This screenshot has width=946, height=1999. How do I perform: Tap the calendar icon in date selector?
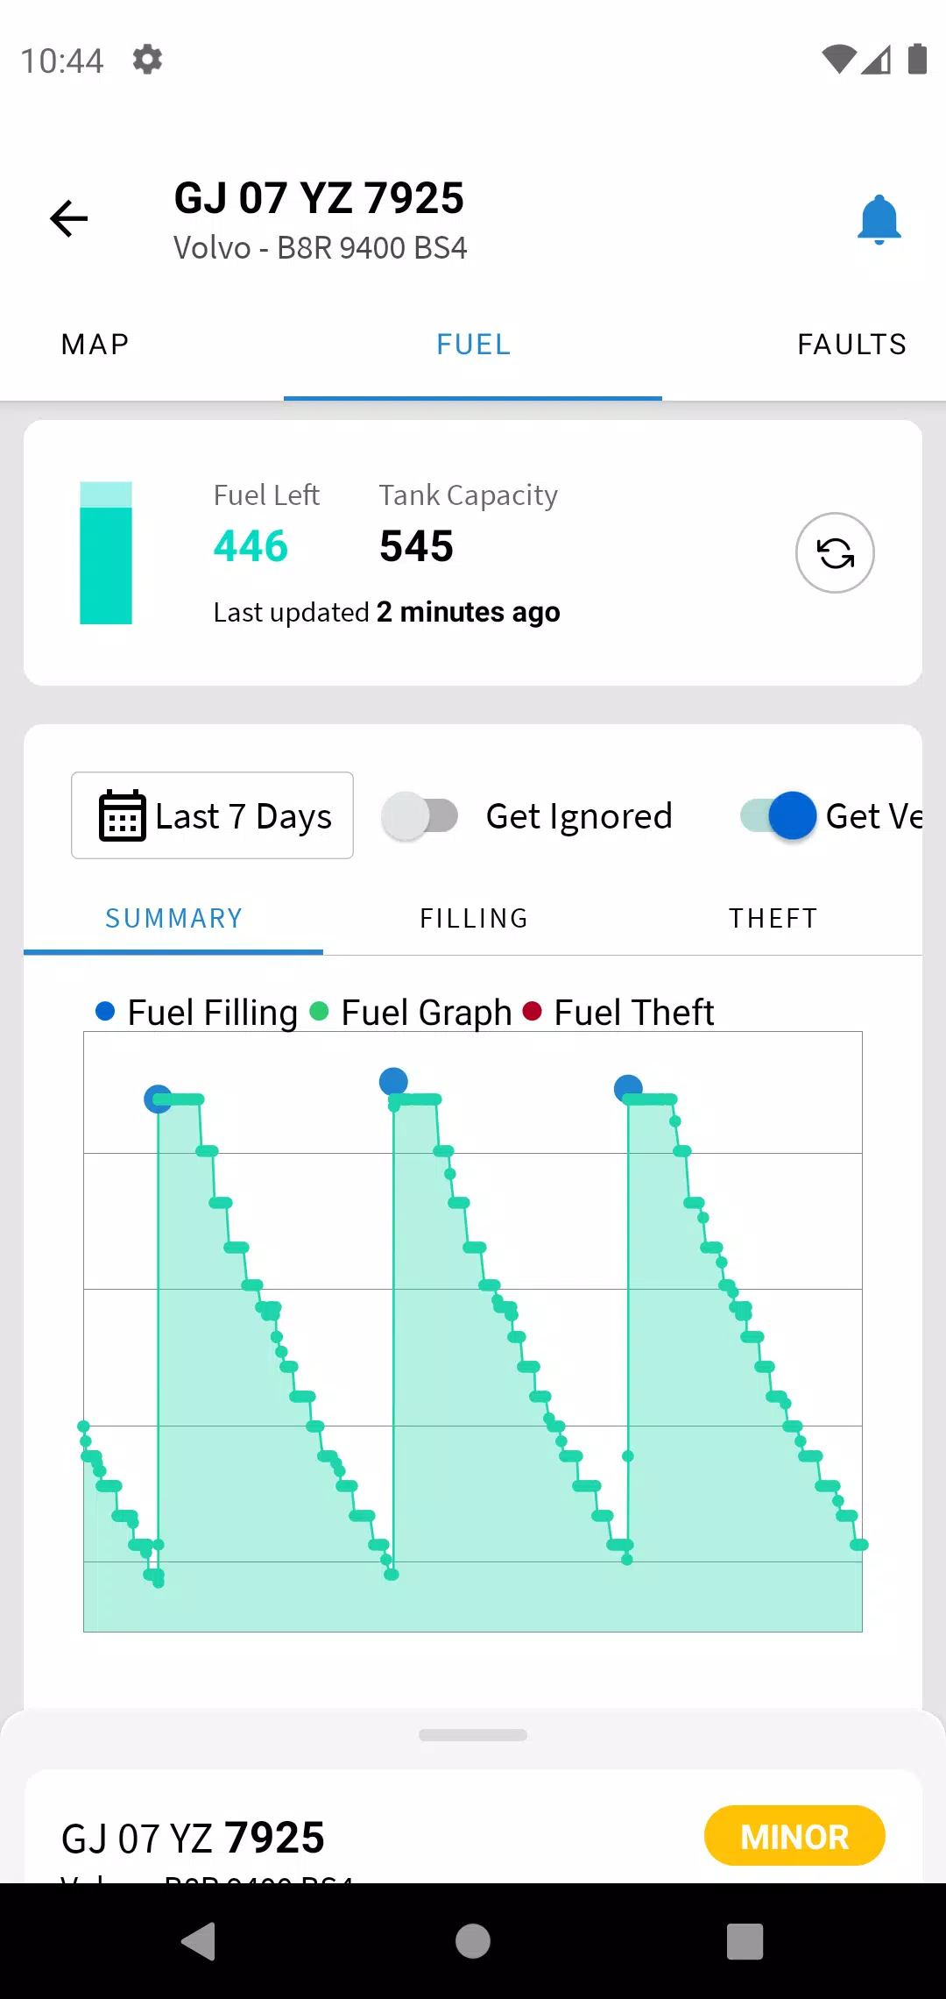tap(122, 815)
